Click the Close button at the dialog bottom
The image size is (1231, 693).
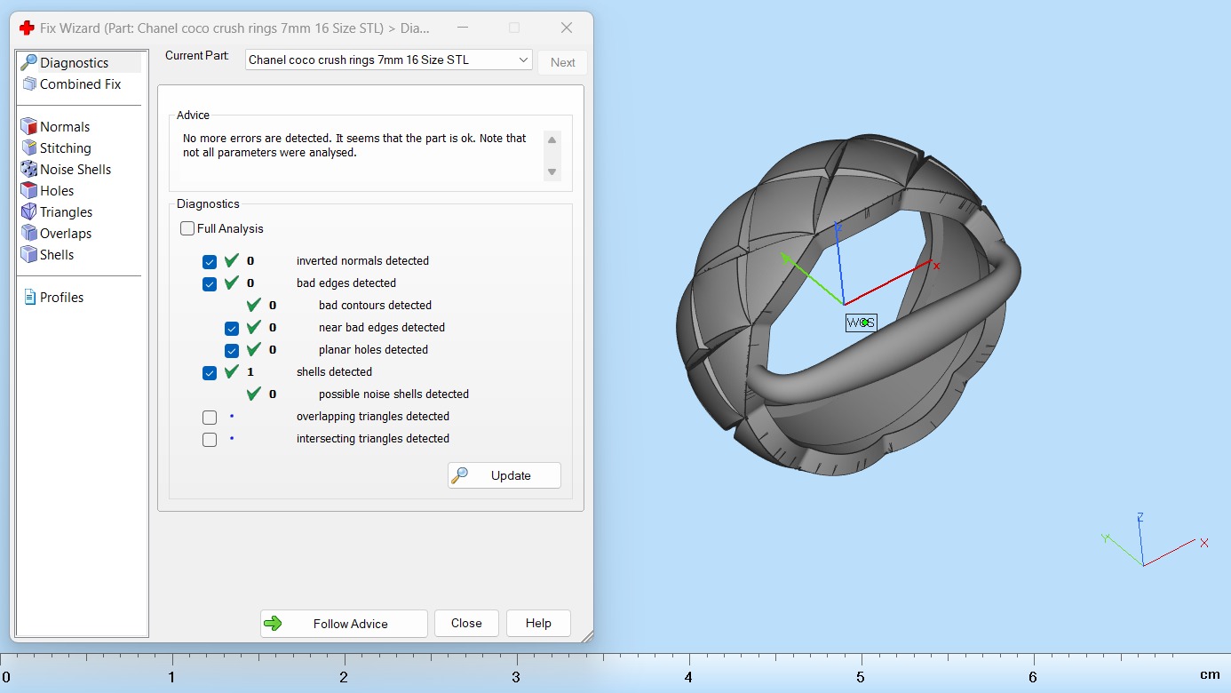pos(466,624)
